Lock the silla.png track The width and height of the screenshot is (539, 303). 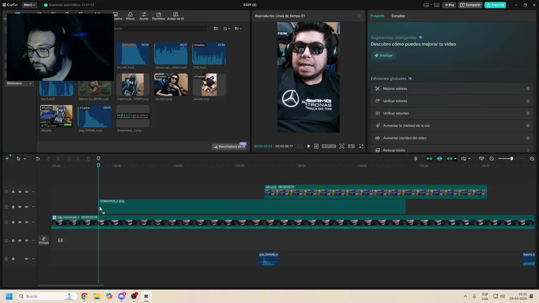tap(13, 192)
